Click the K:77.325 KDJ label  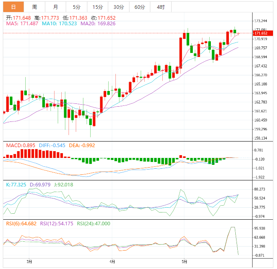(16, 184)
